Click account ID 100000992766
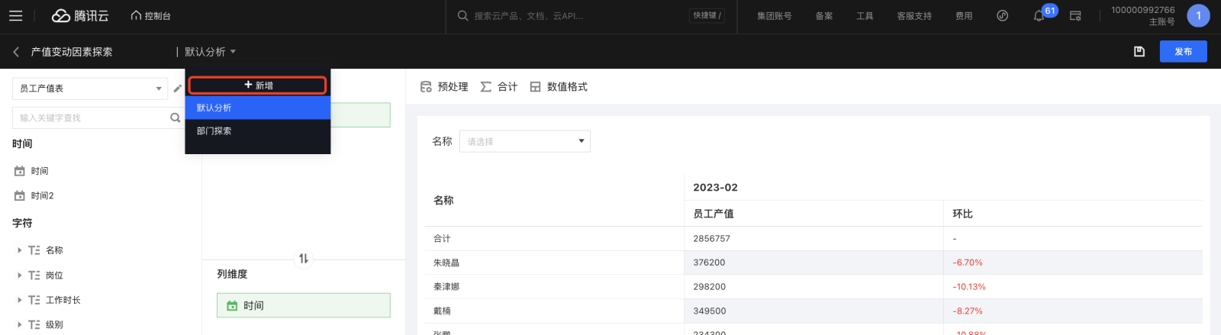1221x335 pixels. point(1142,10)
